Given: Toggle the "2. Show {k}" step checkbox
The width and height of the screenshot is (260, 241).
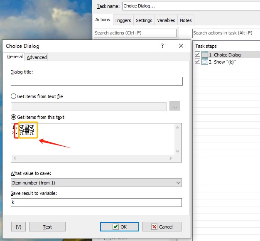Looking at the screenshot, I should [197, 62].
